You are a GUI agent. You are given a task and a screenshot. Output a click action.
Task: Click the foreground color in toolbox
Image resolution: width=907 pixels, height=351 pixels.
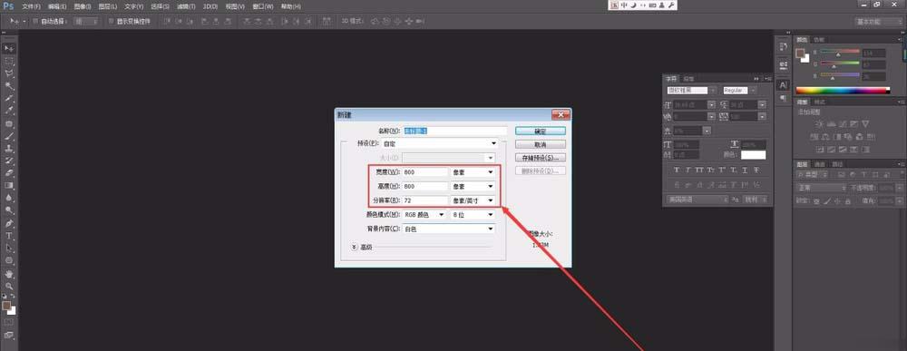tap(6, 305)
